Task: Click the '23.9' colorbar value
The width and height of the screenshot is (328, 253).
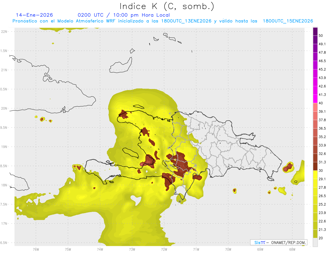Action: click(x=322, y=213)
